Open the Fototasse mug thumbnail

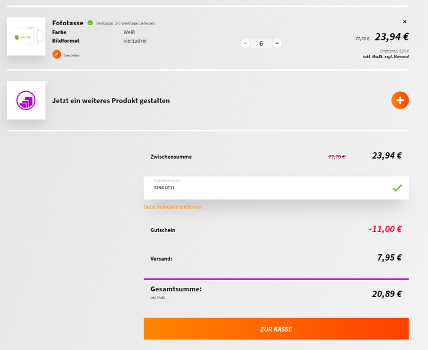click(26, 36)
